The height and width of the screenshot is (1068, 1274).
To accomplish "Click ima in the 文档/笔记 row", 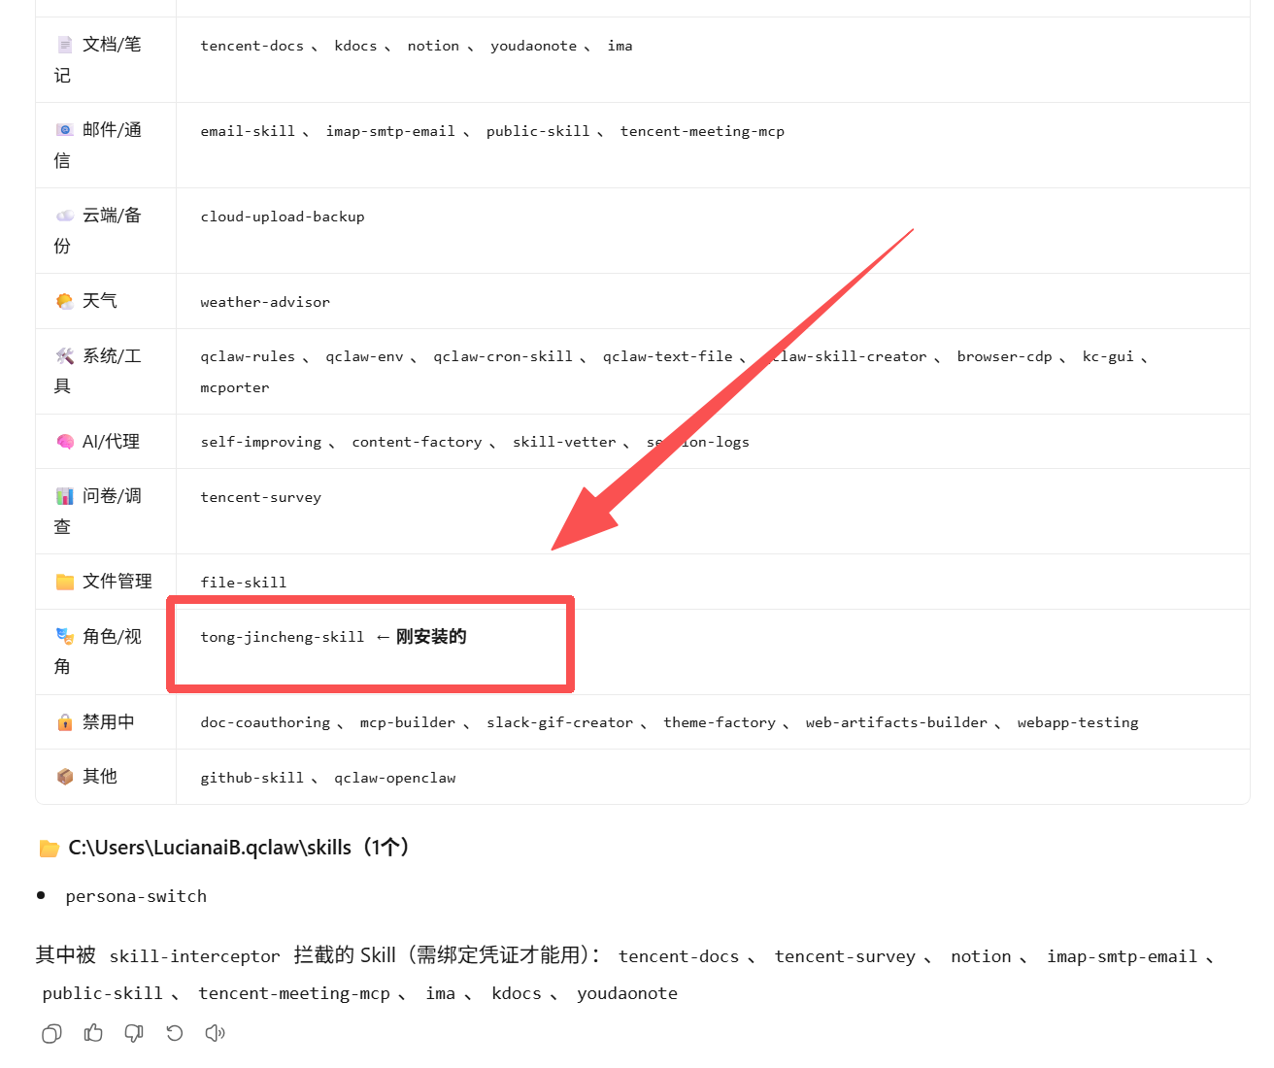I will [620, 46].
